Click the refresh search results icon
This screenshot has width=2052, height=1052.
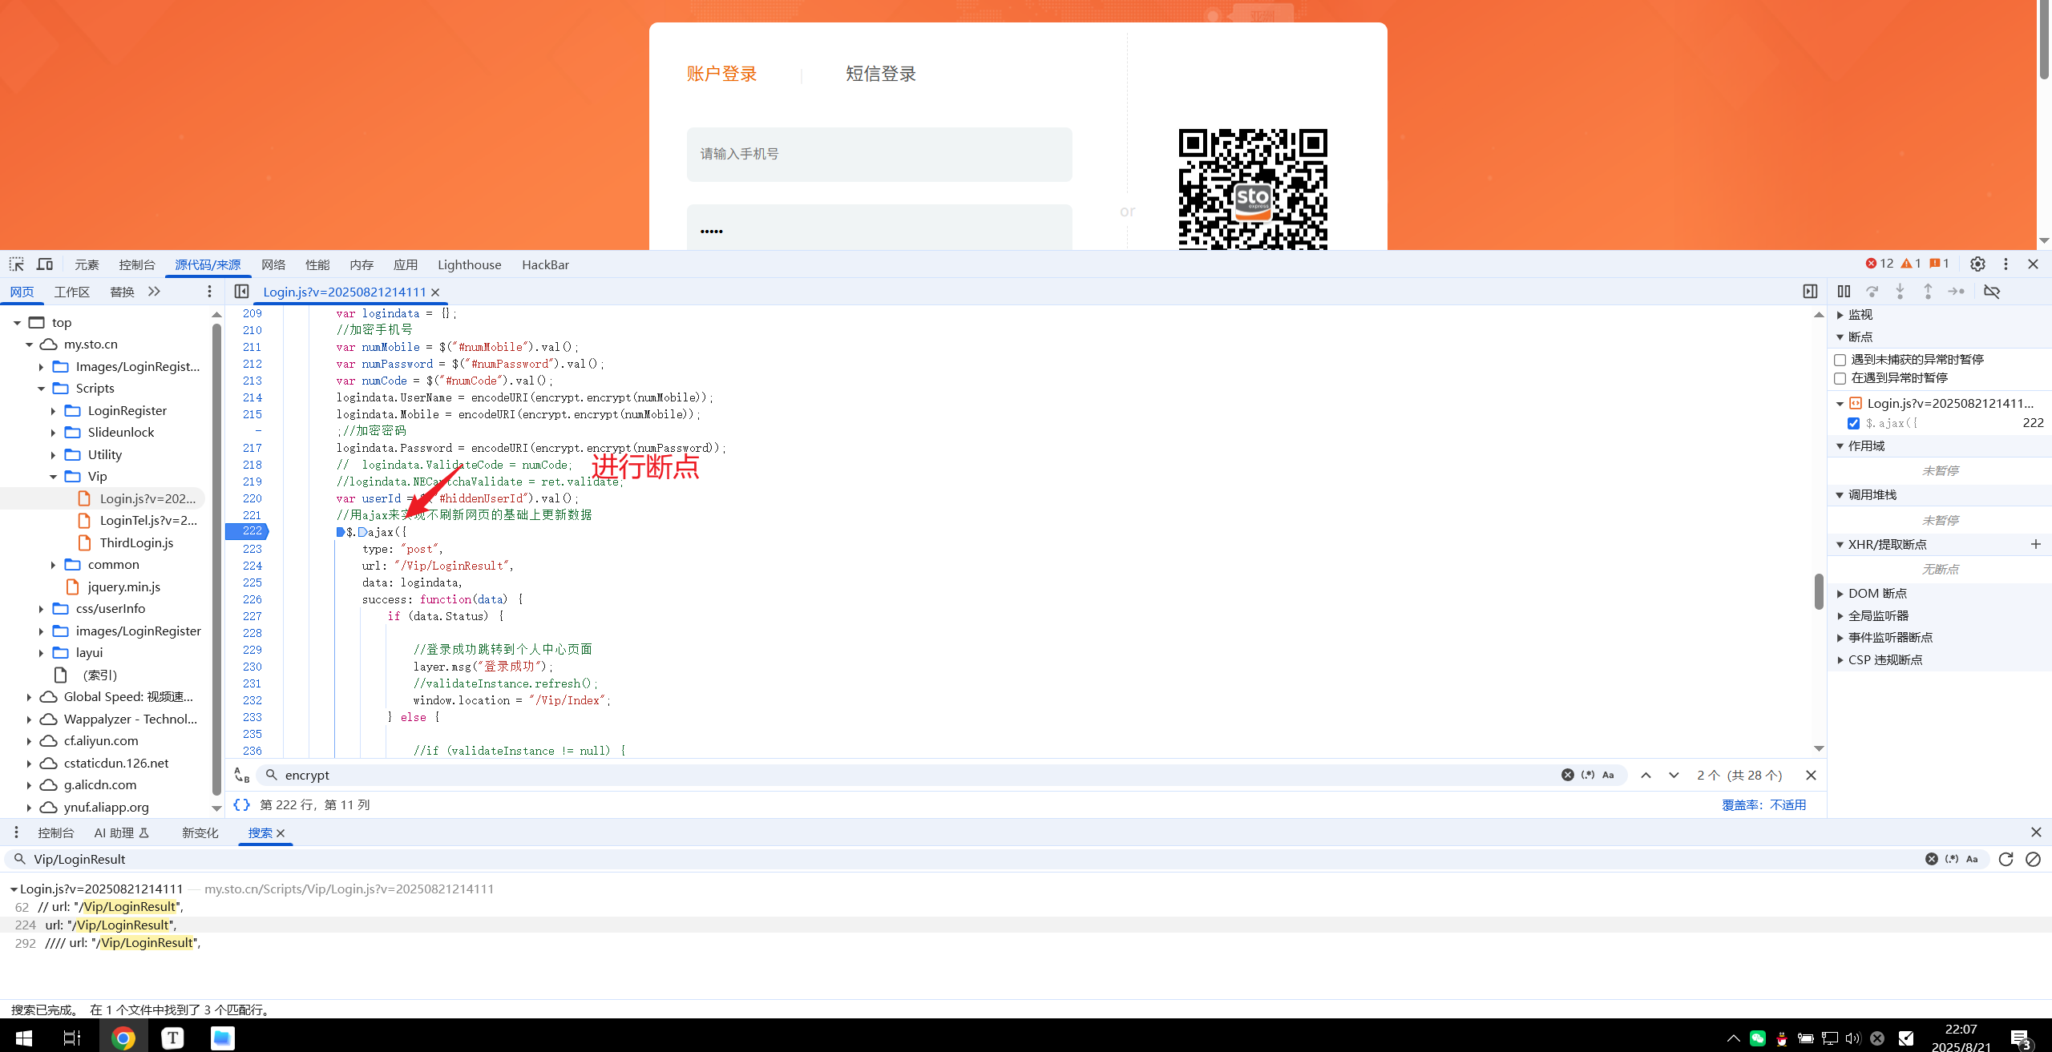pos(2006,859)
